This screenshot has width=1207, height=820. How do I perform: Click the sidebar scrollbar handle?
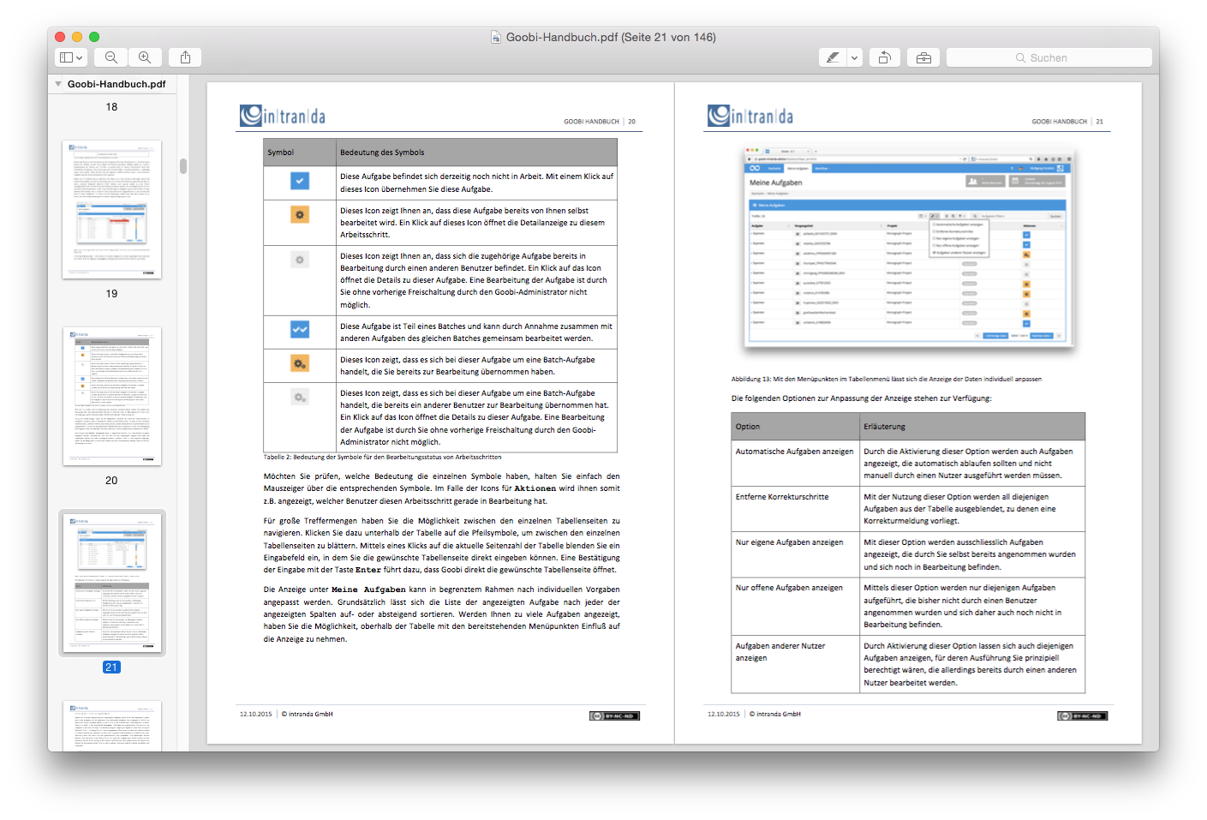click(x=183, y=165)
